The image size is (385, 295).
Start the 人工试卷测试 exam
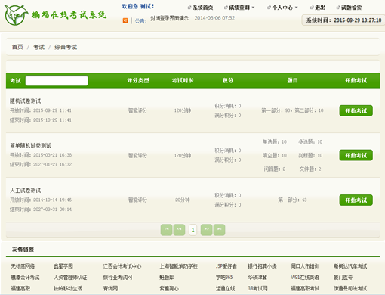tap(356, 200)
